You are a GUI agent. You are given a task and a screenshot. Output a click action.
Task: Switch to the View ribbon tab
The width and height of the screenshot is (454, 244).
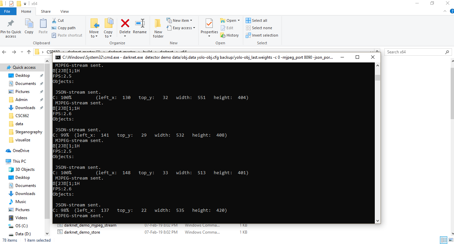pos(65,11)
